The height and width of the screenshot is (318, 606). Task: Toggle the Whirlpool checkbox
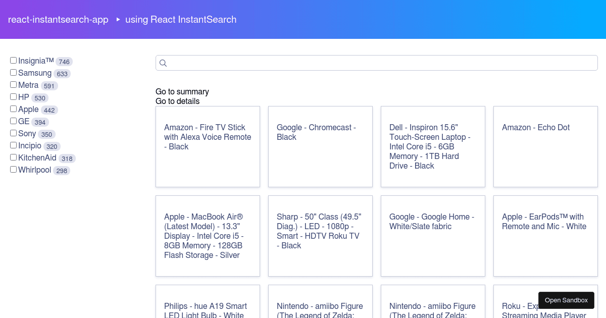14,170
